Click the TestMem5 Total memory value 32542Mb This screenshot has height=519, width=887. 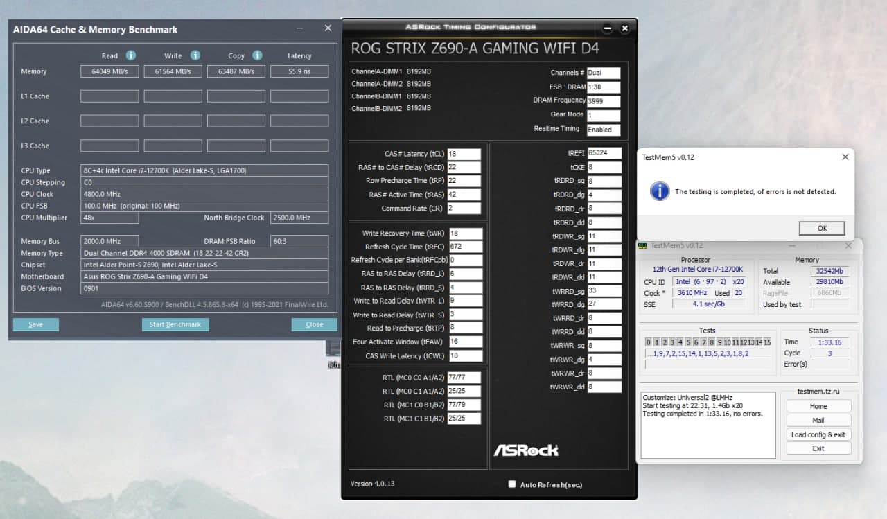pyautogui.click(x=829, y=271)
